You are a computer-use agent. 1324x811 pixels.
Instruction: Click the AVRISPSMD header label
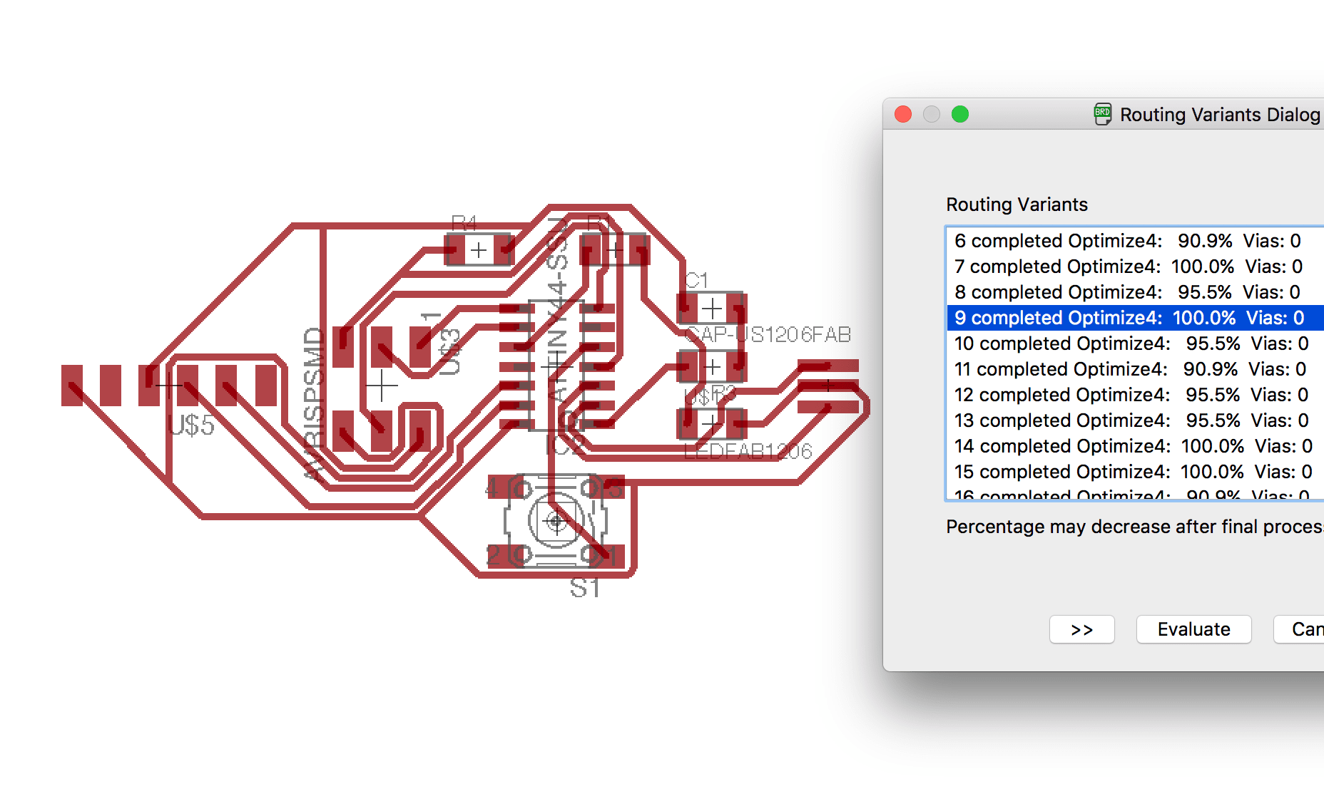[x=314, y=403]
